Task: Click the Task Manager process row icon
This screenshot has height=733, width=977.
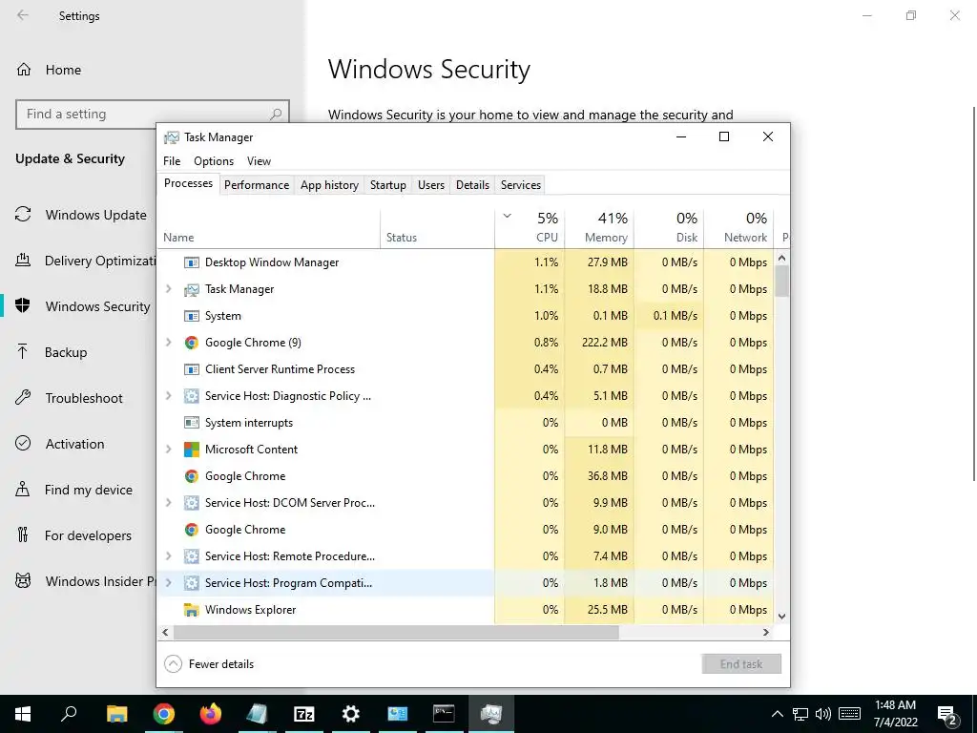Action: tap(191, 289)
